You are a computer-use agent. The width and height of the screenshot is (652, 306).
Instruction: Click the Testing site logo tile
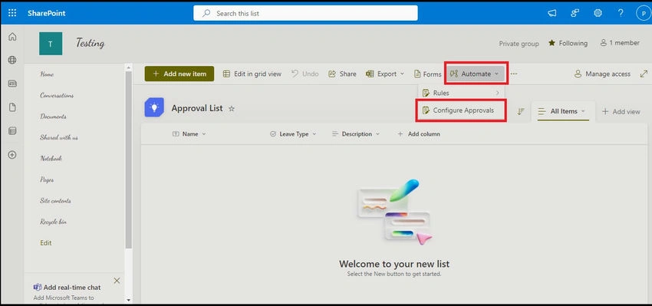pyautogui.click(x=51, y=44)
